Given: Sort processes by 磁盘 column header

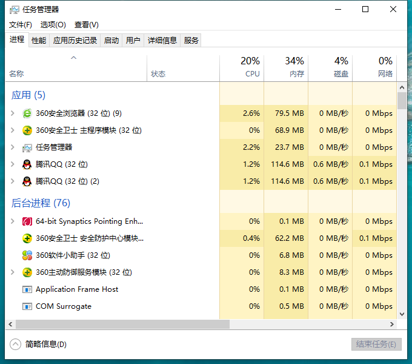Looking at the screenshot, I should (x=330, y=69).
